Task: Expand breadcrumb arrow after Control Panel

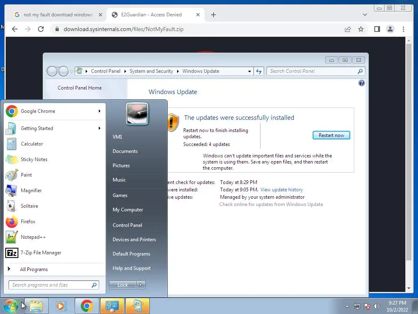Action: pos(125,71)
